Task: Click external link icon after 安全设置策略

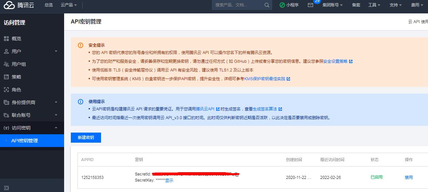Action: click(351, 61)
